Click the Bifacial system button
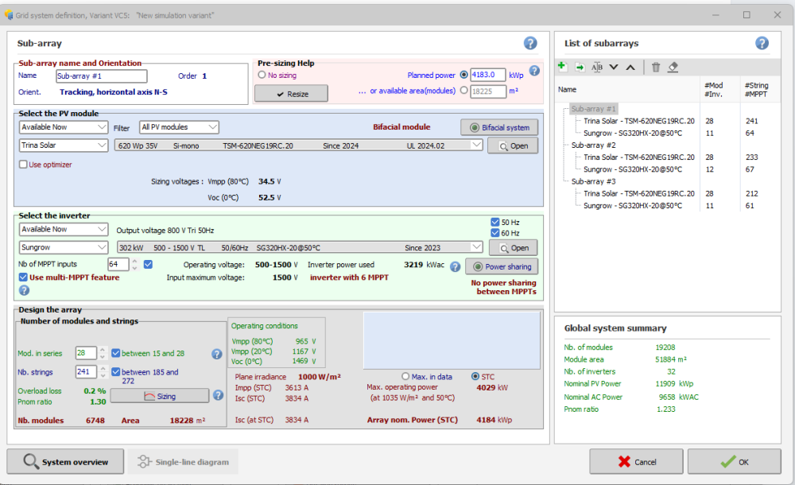This screenshot has width=795, height=485. pos(498,127)
